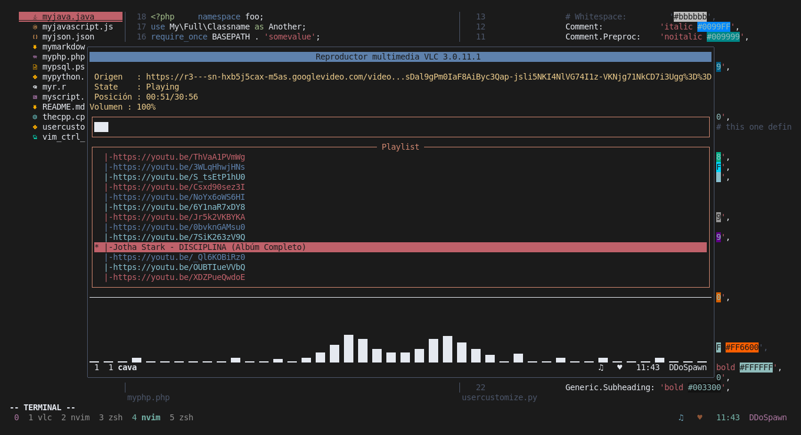The width and height of the screenshot is (801, 435).
Task: Click the myphp.php window label below popup
Action: pos(148,397)
